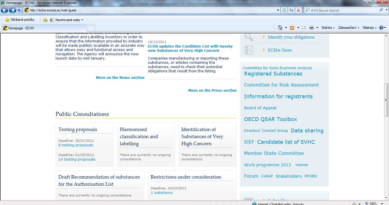Click Work programme 2012 tag
Viewport: 389px width, 205px height.
pyautogui.click(x=267, y=165)
